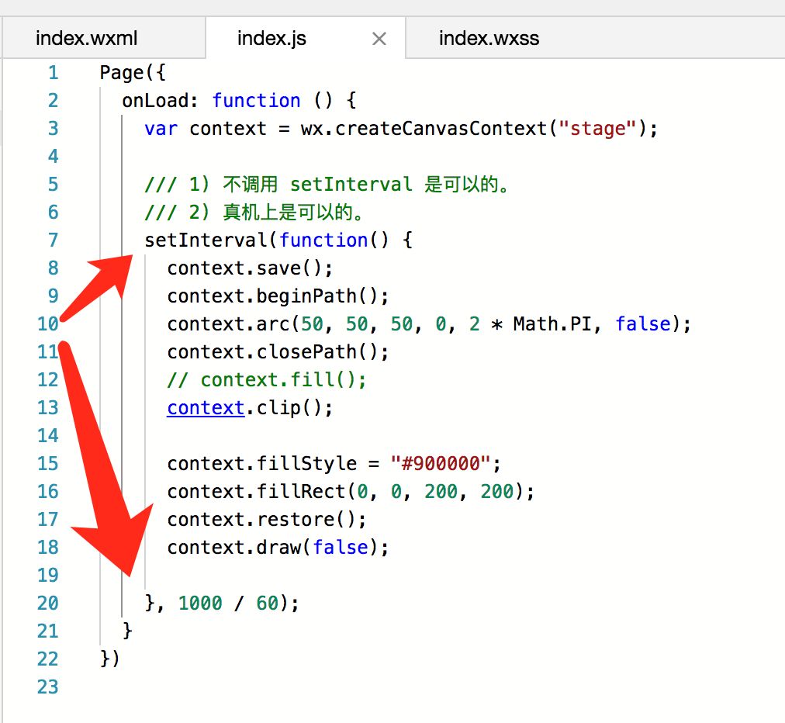
Task: Place cursor on "Page({" text
Action: (x=132, y=73)
